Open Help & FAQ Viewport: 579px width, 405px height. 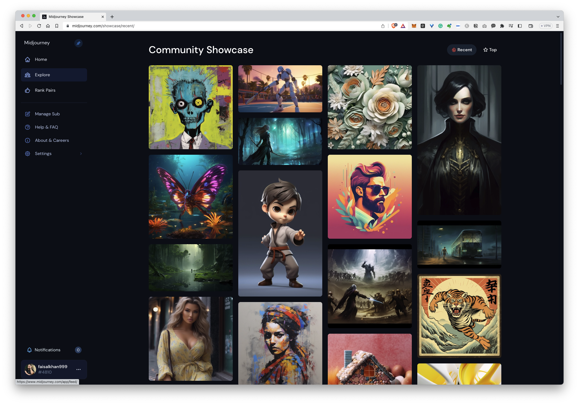pos(46,127)
